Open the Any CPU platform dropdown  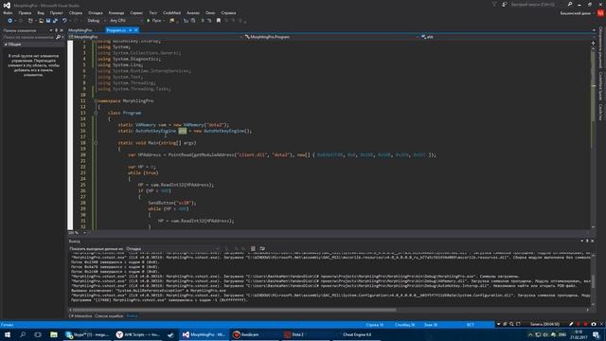click(x=126, y=21)
